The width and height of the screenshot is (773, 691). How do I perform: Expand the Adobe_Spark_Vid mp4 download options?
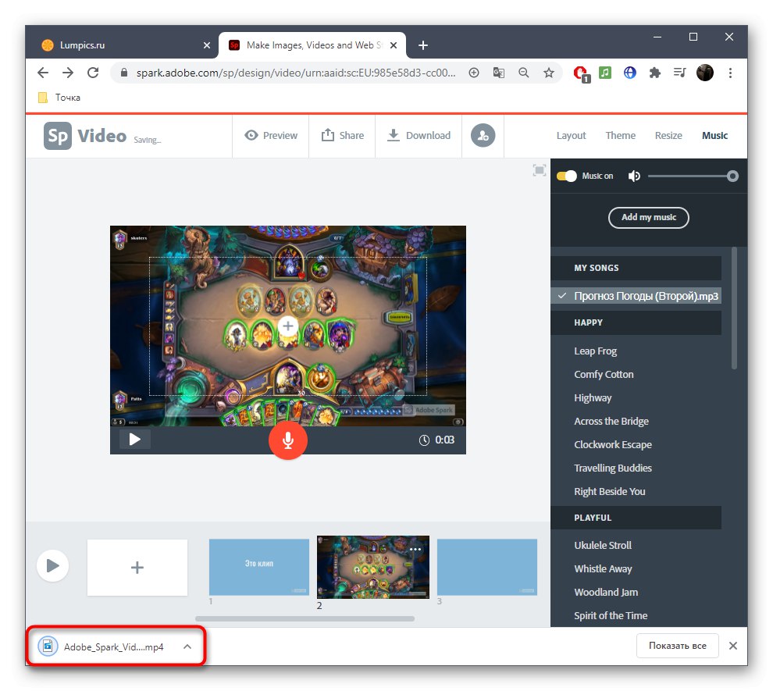click(187, 646)
